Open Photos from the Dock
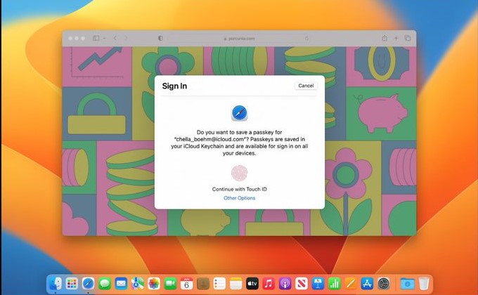478x295 pixels. click(x=154, y=284)
